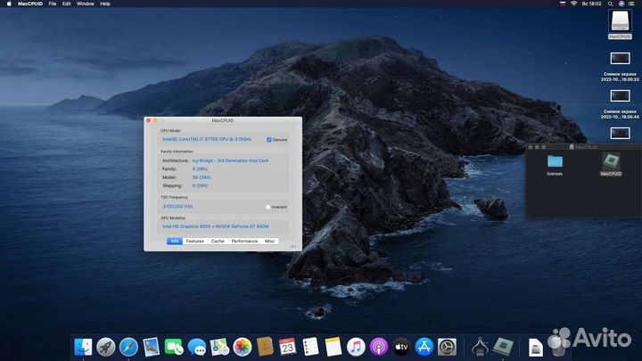Image resolution: width=642 pixels, height=361 pixels.
Task: Open the document stack icon in Dock
Action: (535, 348)
